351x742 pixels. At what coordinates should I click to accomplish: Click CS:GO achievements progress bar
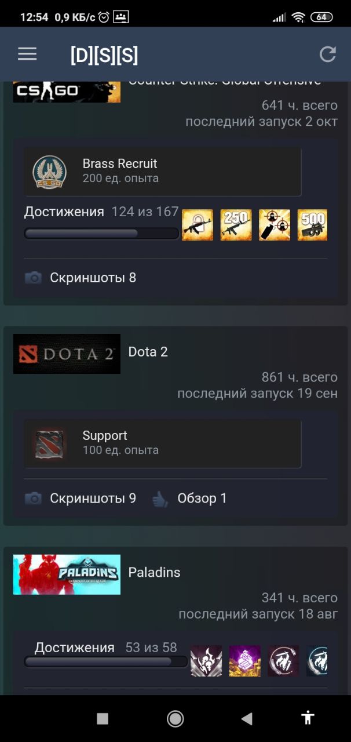101,234
